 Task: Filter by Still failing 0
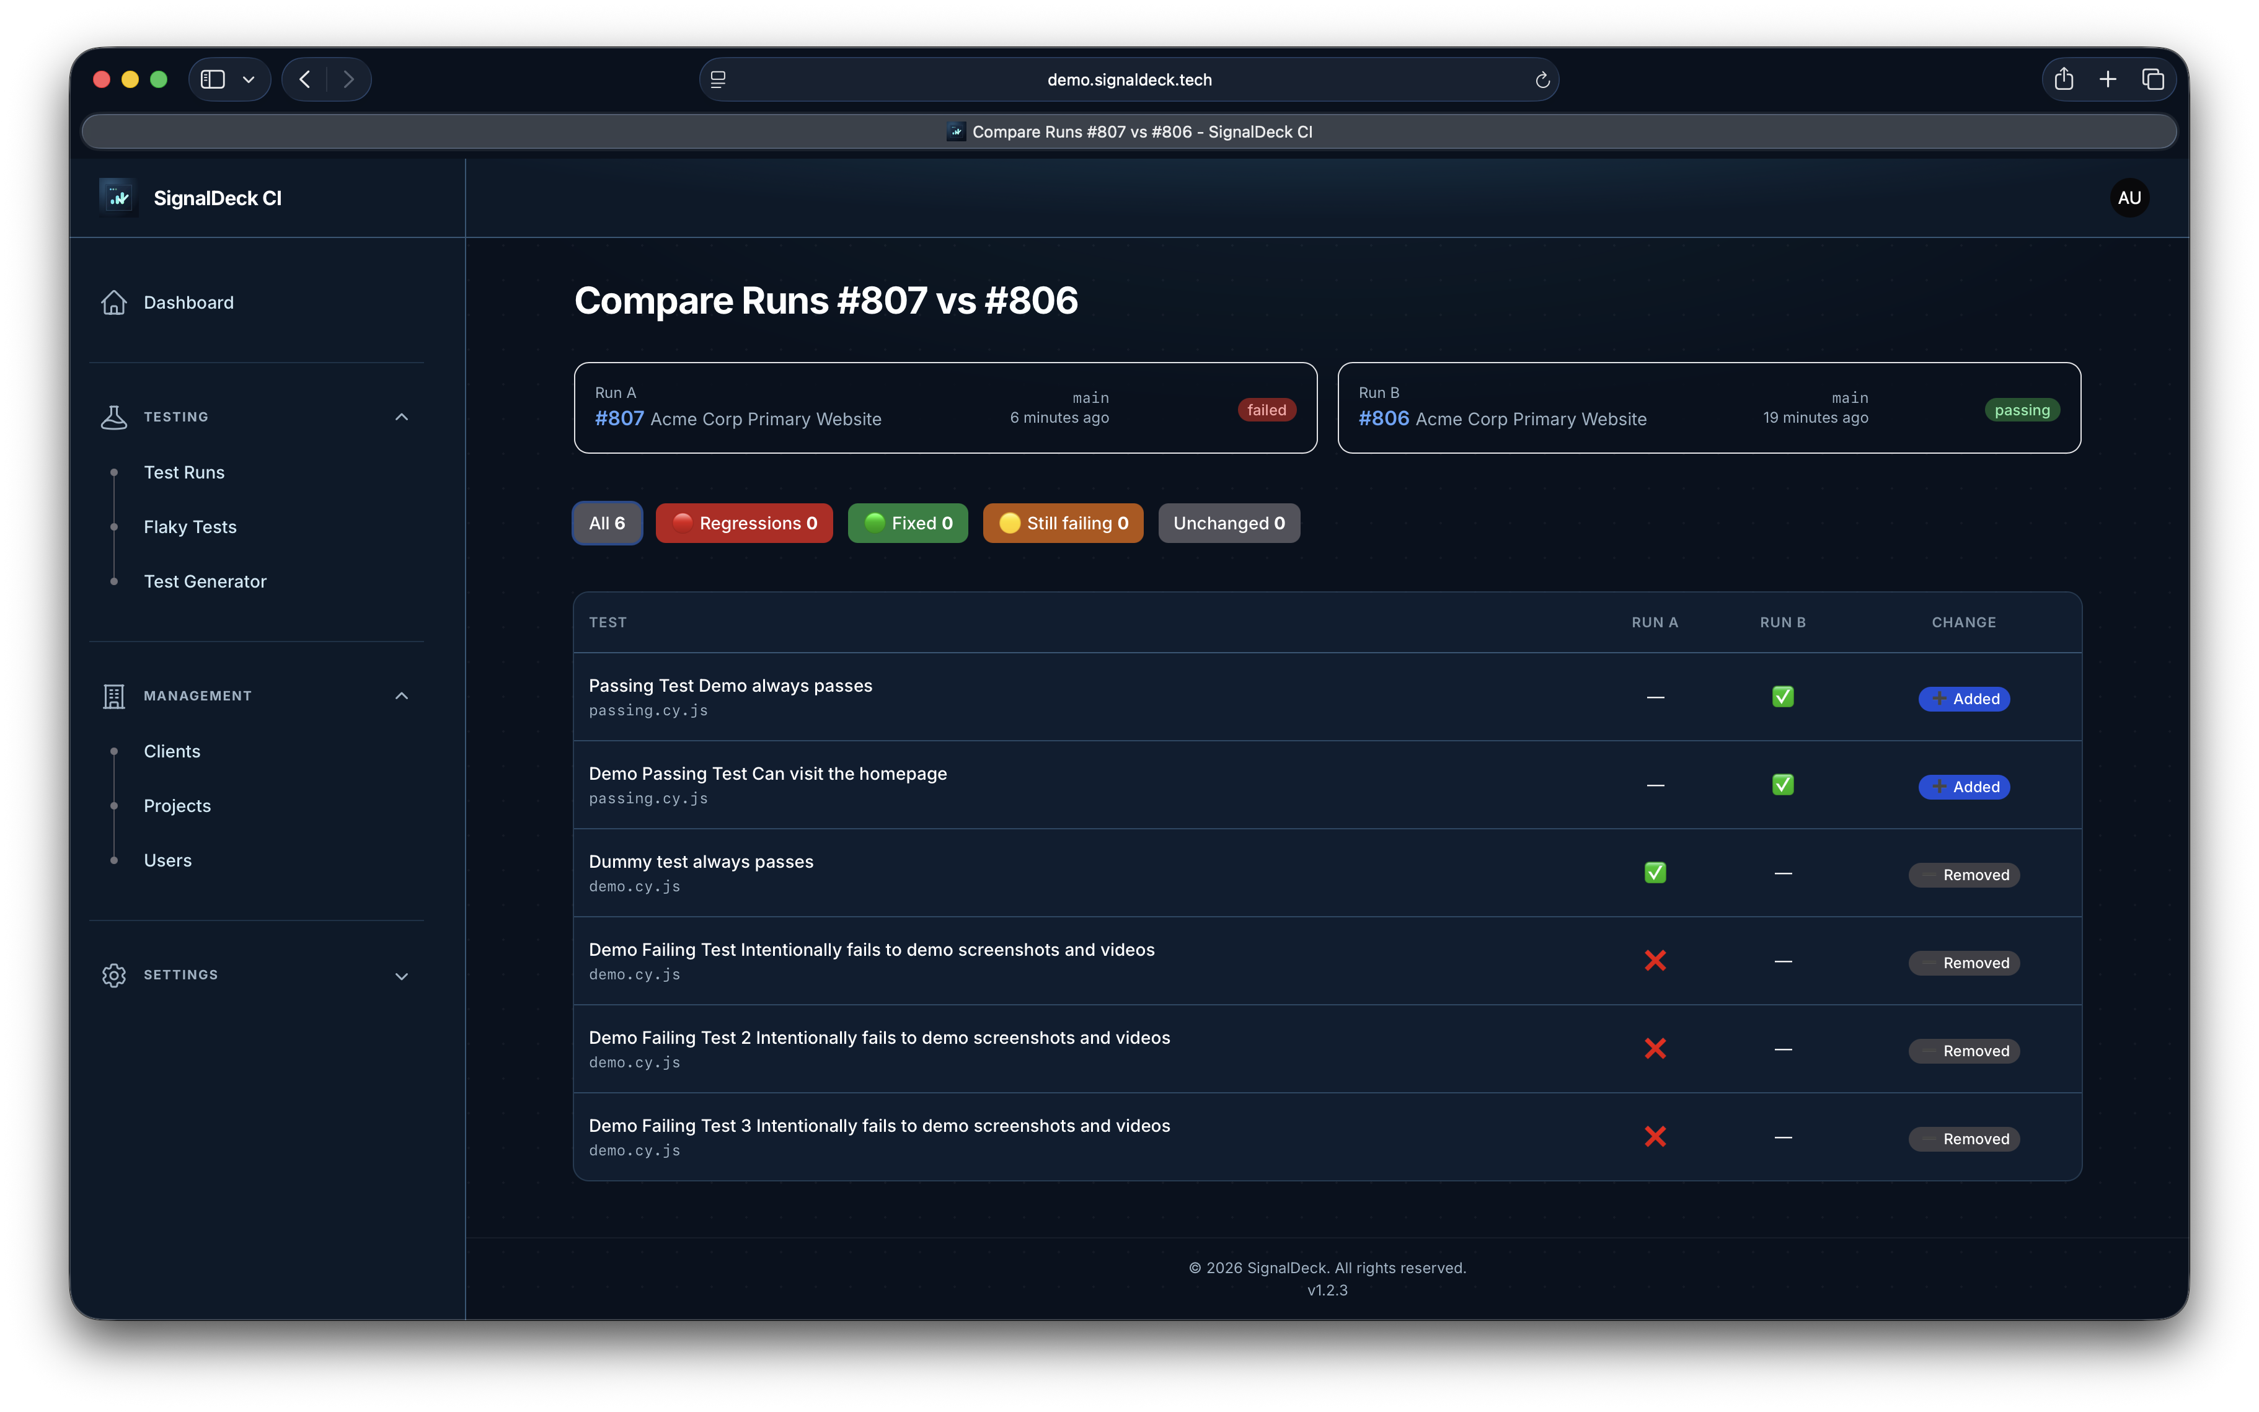(x=1063, y=523)
